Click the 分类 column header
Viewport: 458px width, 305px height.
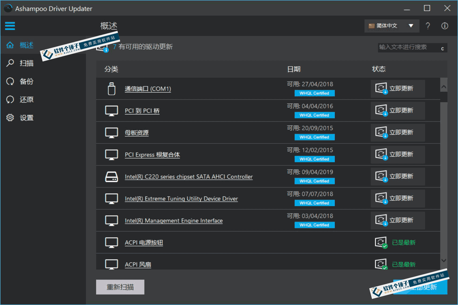coord(111,69)
